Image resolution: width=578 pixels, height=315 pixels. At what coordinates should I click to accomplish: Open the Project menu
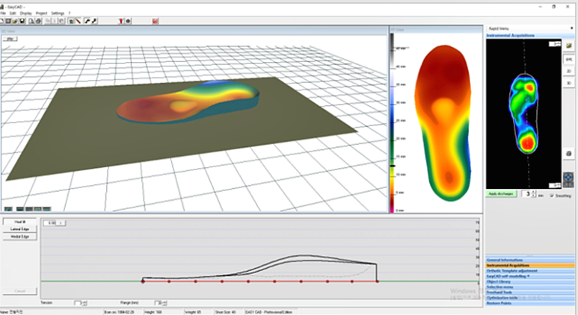pos(41,13)
